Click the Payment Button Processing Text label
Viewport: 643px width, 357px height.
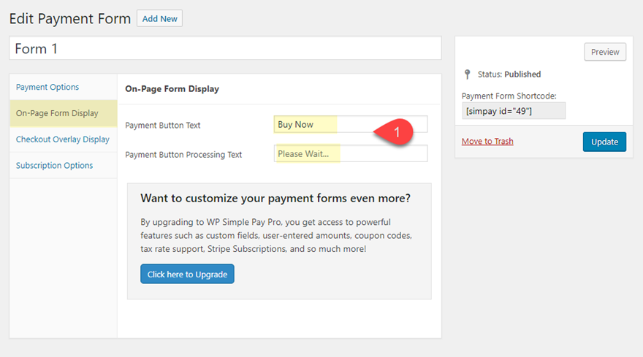tap(183, 155)
